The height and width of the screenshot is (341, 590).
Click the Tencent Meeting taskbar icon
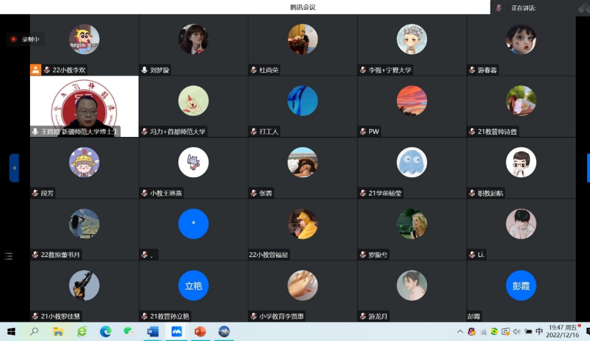(176, 331)
